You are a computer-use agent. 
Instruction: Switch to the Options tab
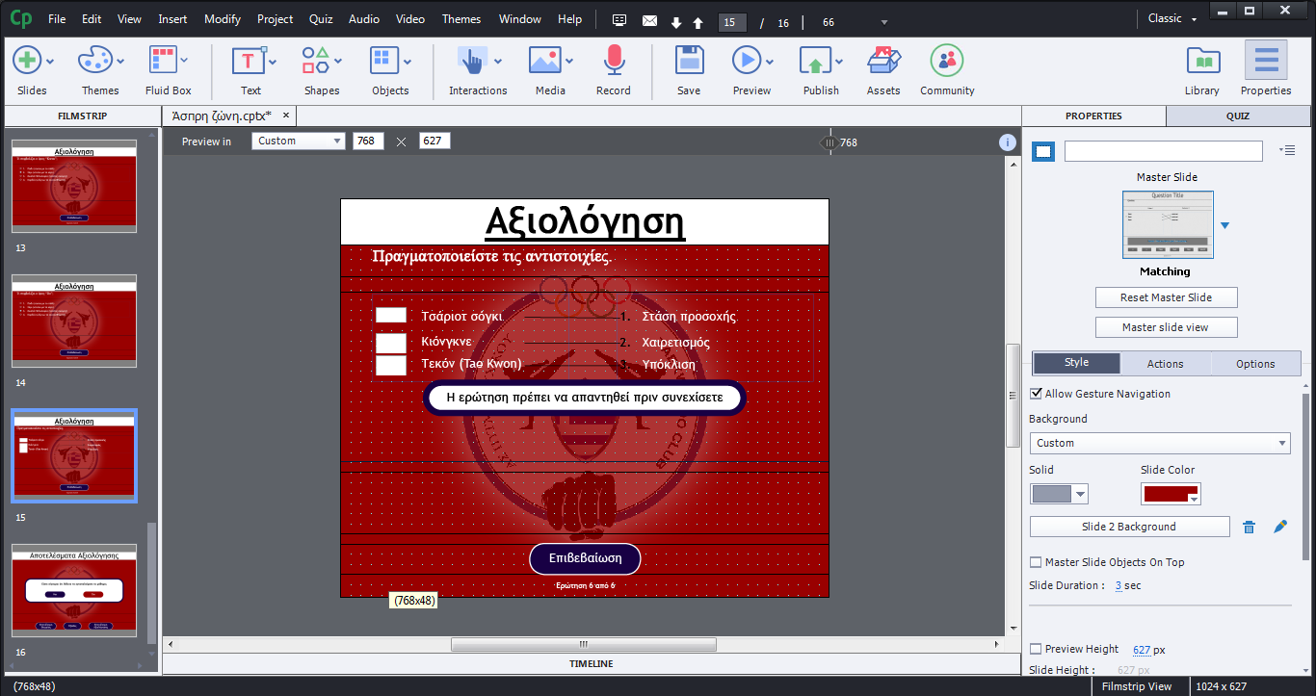click(1255, 363)
